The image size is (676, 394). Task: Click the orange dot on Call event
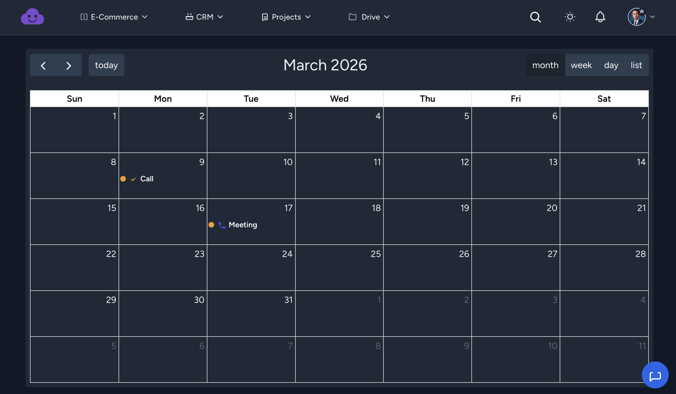pyautogui.click(x=123, y=179)
